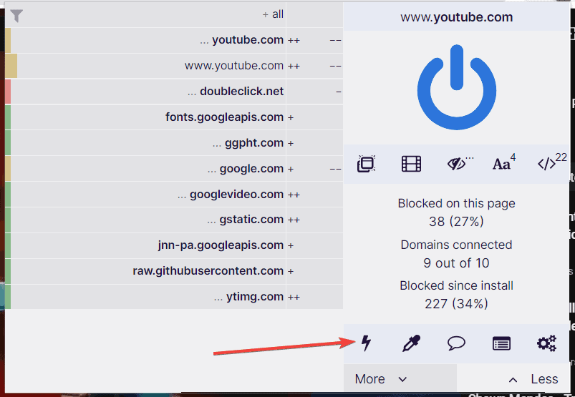Report an issue chat bubble icon
The image size is (575, 397).
coord(457,343)
